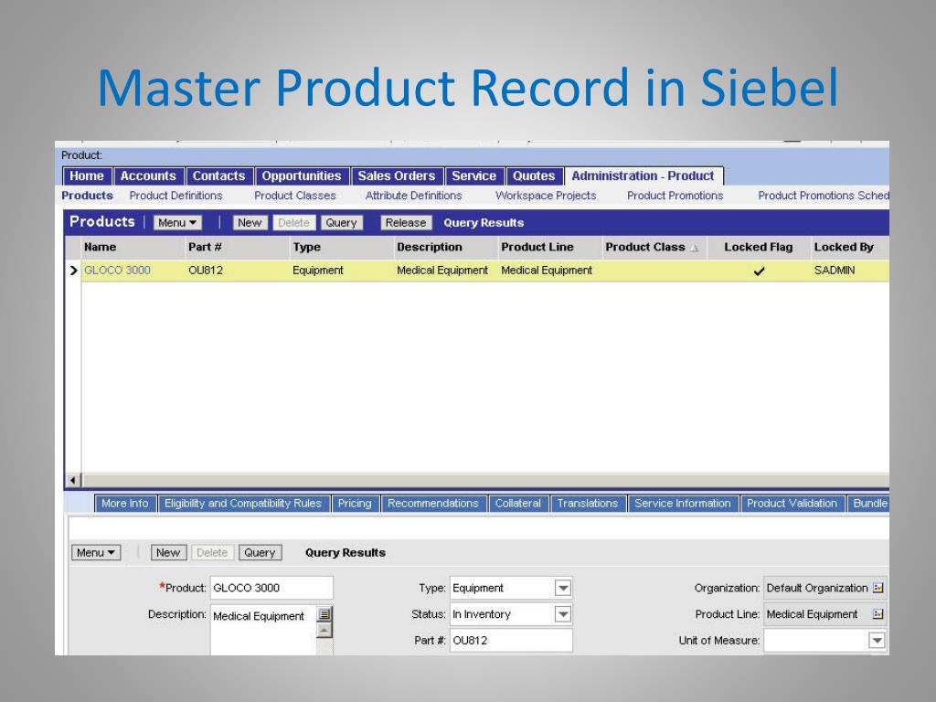Click the Product Class sort indicator
936x702 pixels.
click(695, 248)
